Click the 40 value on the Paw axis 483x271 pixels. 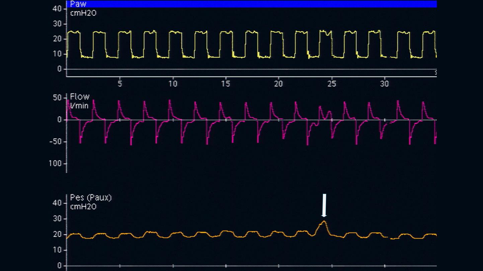click(57, 9)
